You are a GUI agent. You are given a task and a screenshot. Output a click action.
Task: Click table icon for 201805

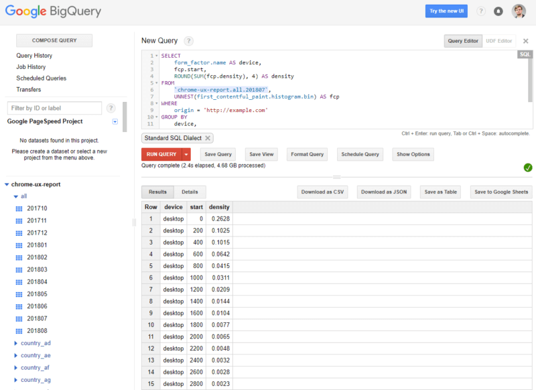19,294
